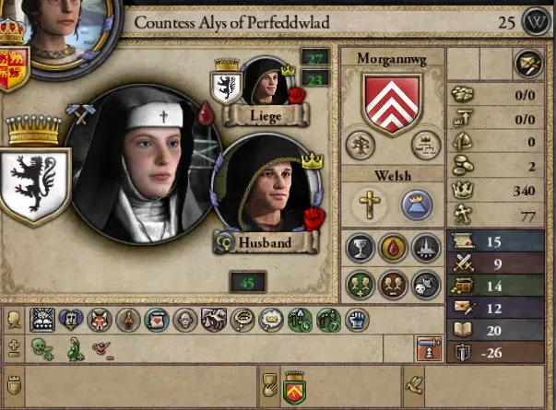The image size is (556, 410).
Task: Toggle the head silhouette traits row icon
Action: (14, 320)
